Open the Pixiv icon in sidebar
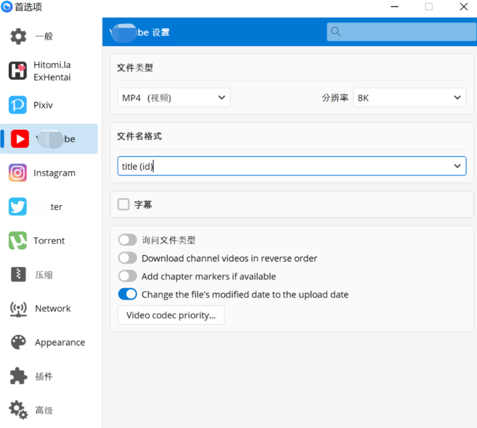Viewport: 477px width, 428px height. click(18, 105)
